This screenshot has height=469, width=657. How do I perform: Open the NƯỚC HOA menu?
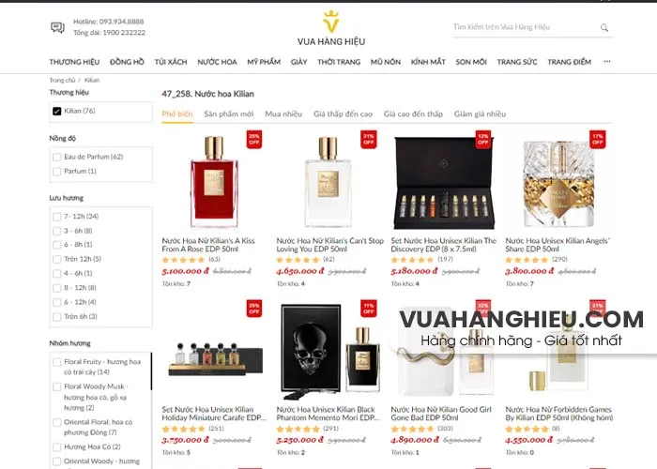click(x=217, y=62)
